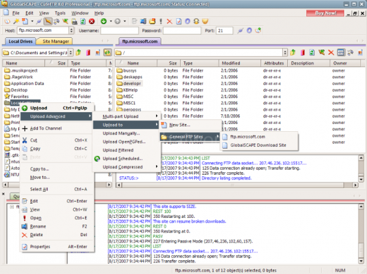Click the green Download arrow toolbar icon
This screenshot has height=274, width=367.
103,22
